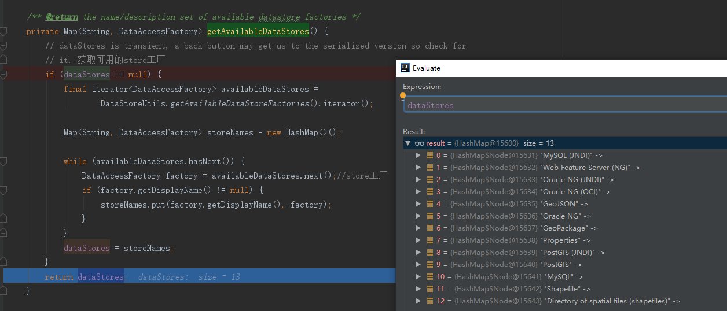
Task: Select the "result = {HashMap@15600} size = 13" row
Action: pos(564,143)
